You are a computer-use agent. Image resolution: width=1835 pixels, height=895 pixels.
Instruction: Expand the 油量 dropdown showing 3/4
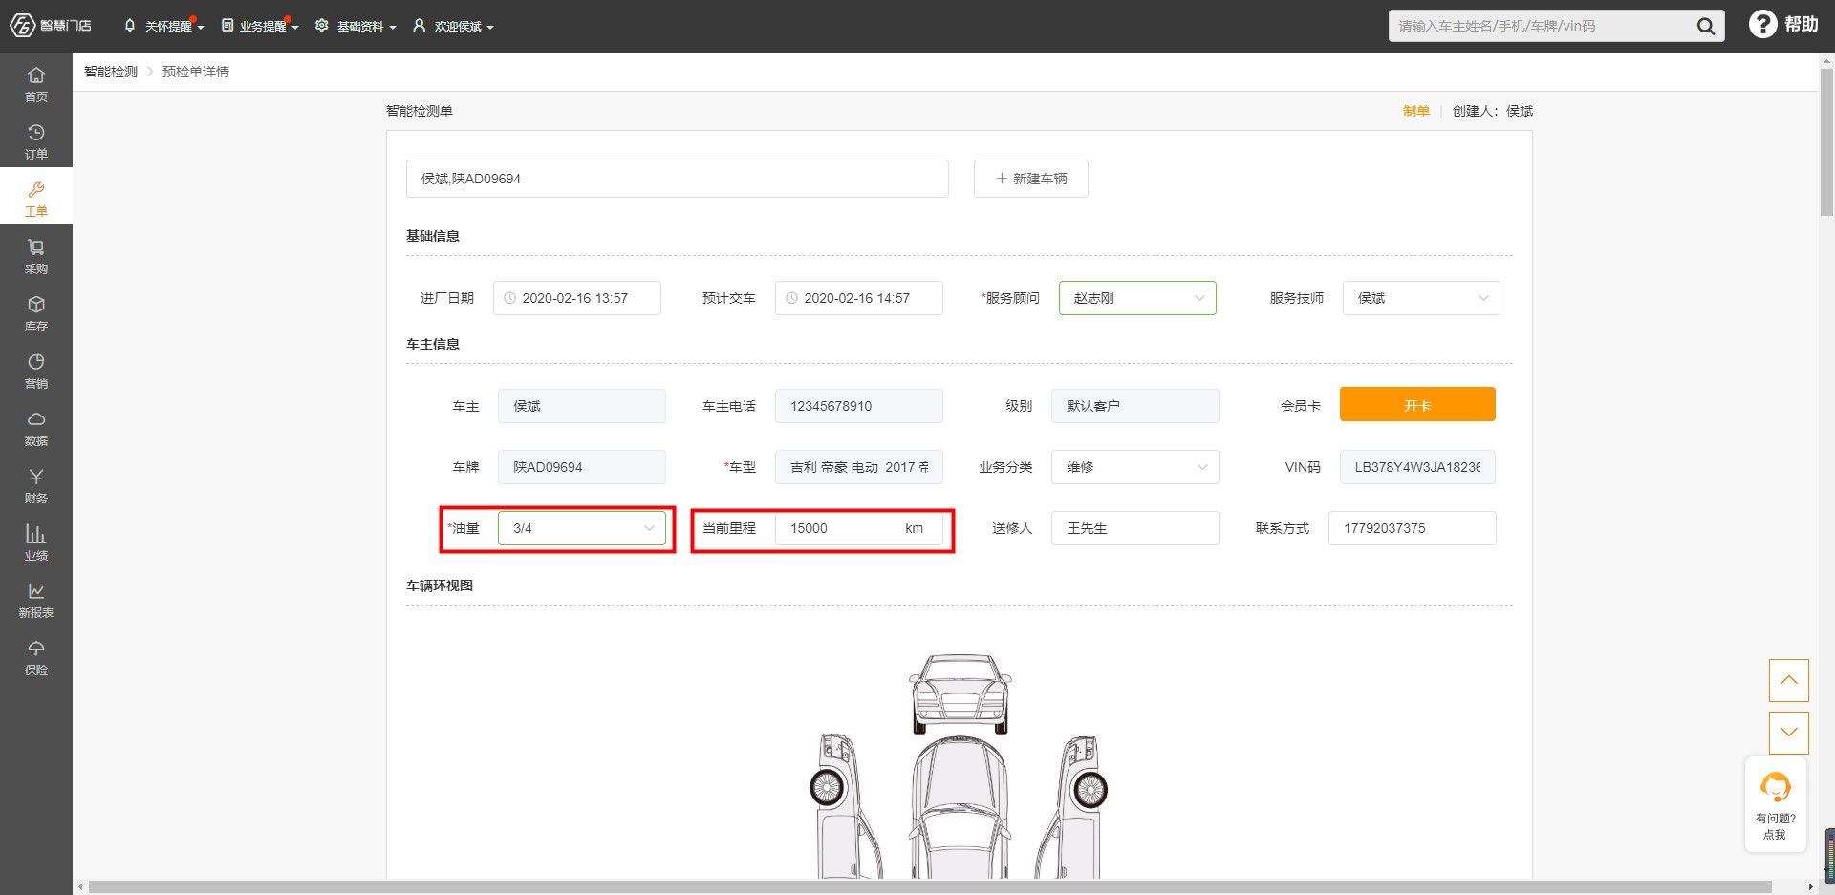pos(582,528)
